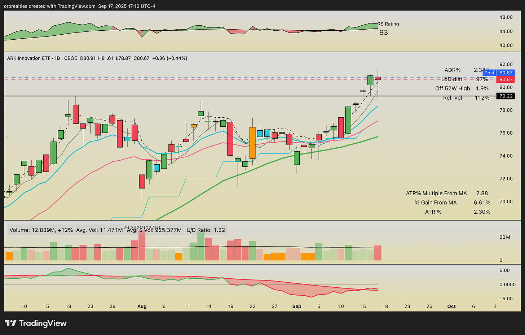Click the 26 date axis label
This screenshot has width=525, height=335.
coord(429,306)
